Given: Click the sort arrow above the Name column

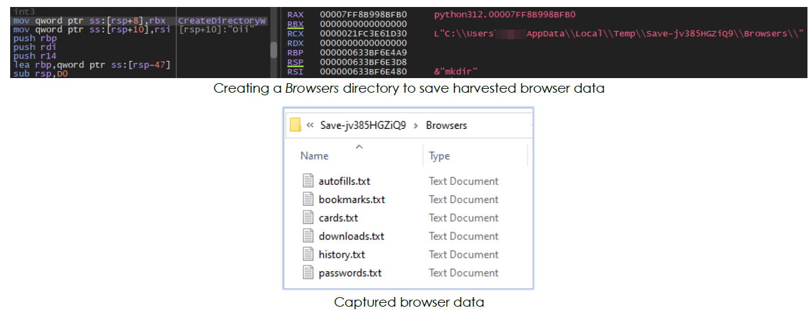Looking at the screenshot, I should click(359, 147).
